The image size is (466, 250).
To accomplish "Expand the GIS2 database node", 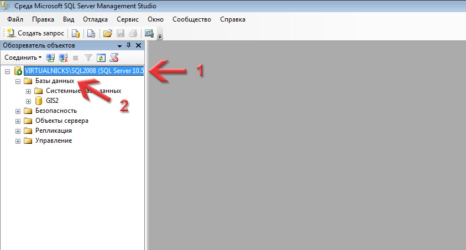I will (29, 101).
